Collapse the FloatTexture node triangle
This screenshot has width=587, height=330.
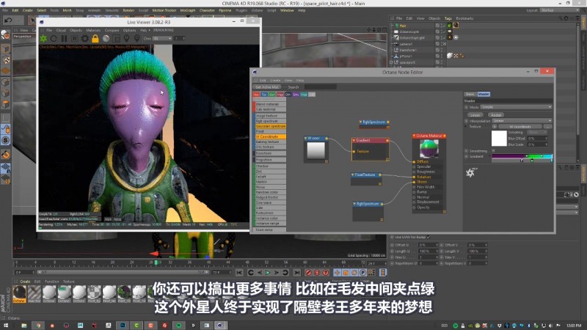353,175
